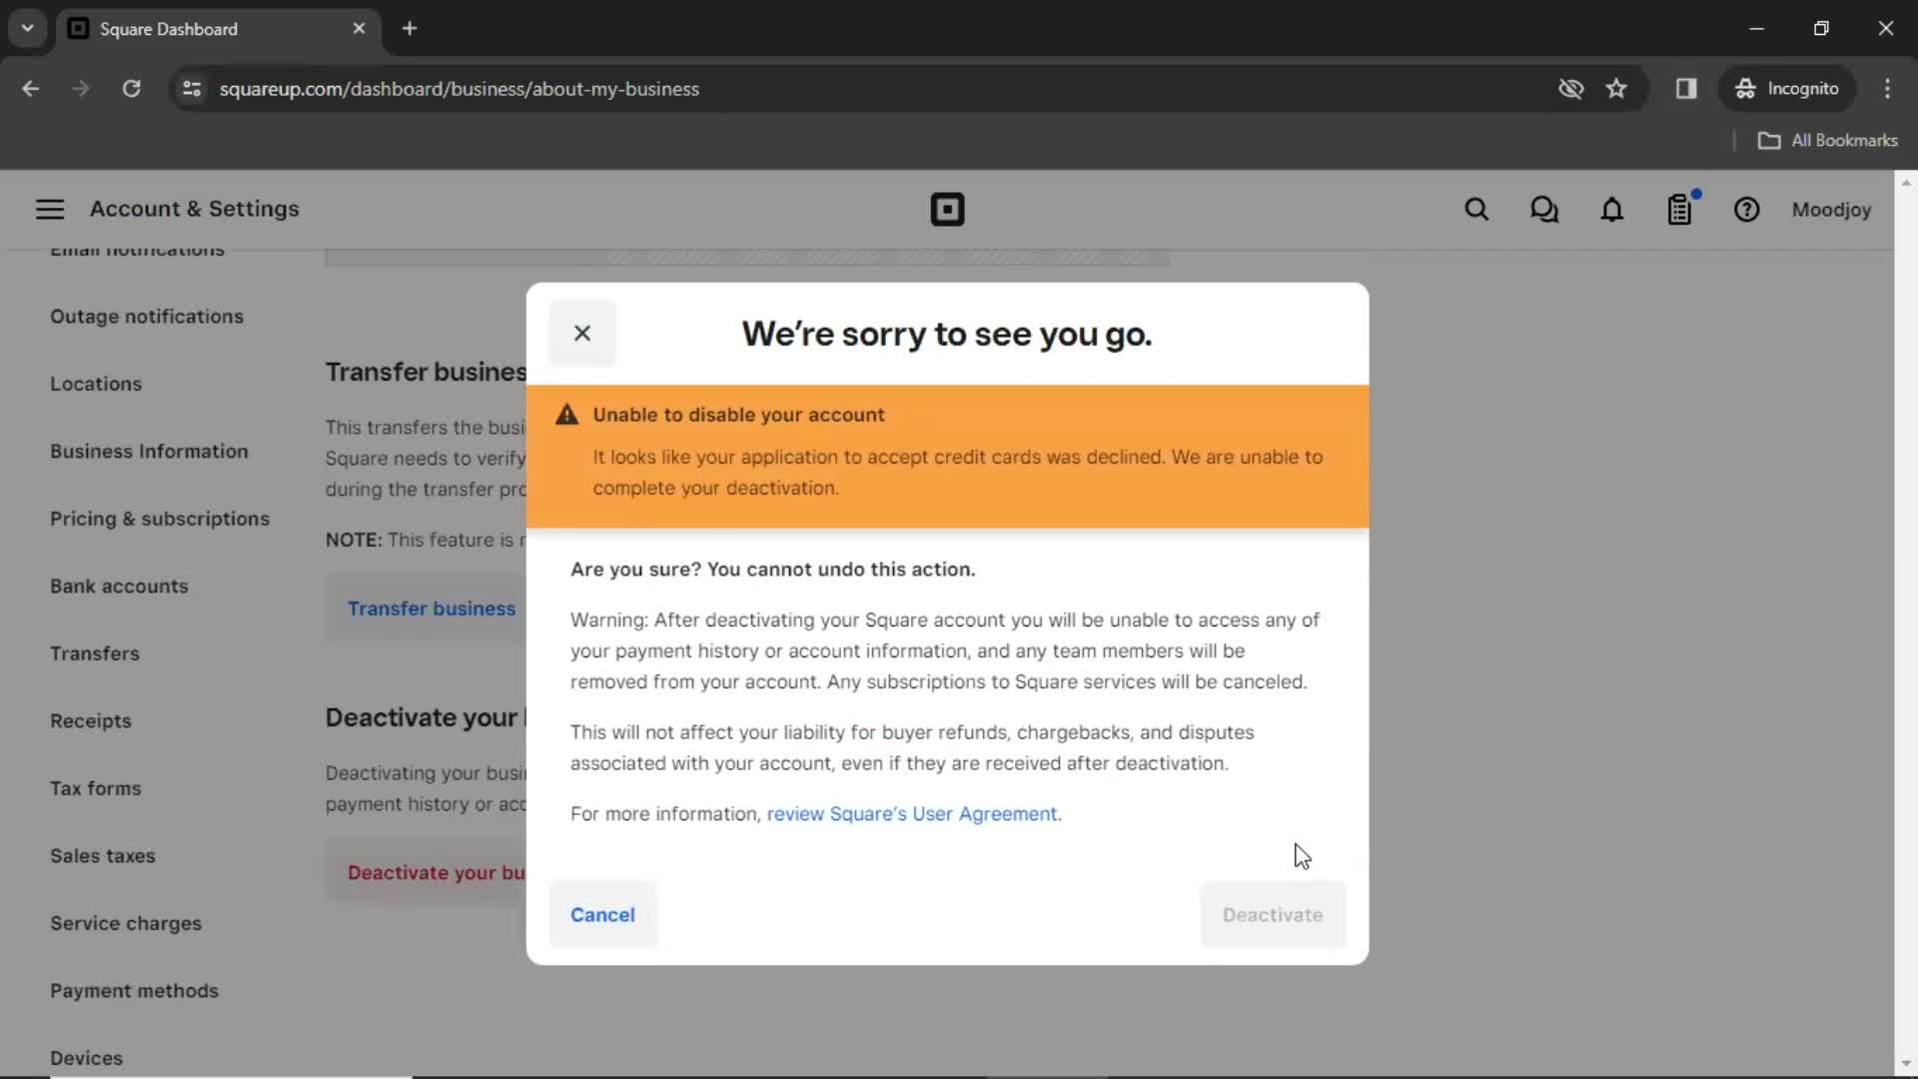Image resolution: width=1918 pixels, height=1079 pixels.
Task: Restore down the browser window
Action: coord(1821,29)
